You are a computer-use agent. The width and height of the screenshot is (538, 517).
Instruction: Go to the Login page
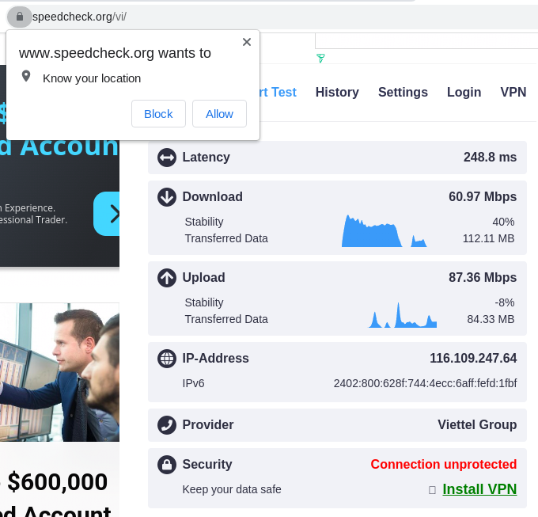pyautogui.click(x=464, y=93)
